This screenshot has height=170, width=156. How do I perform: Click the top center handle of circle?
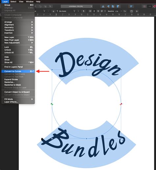coord(87,70)
